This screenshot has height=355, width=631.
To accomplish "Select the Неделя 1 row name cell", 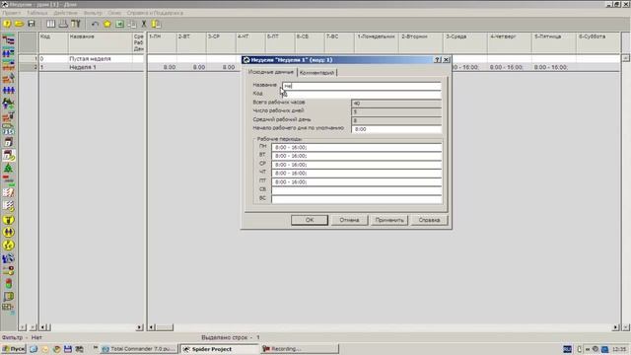I will coord(100,67).
